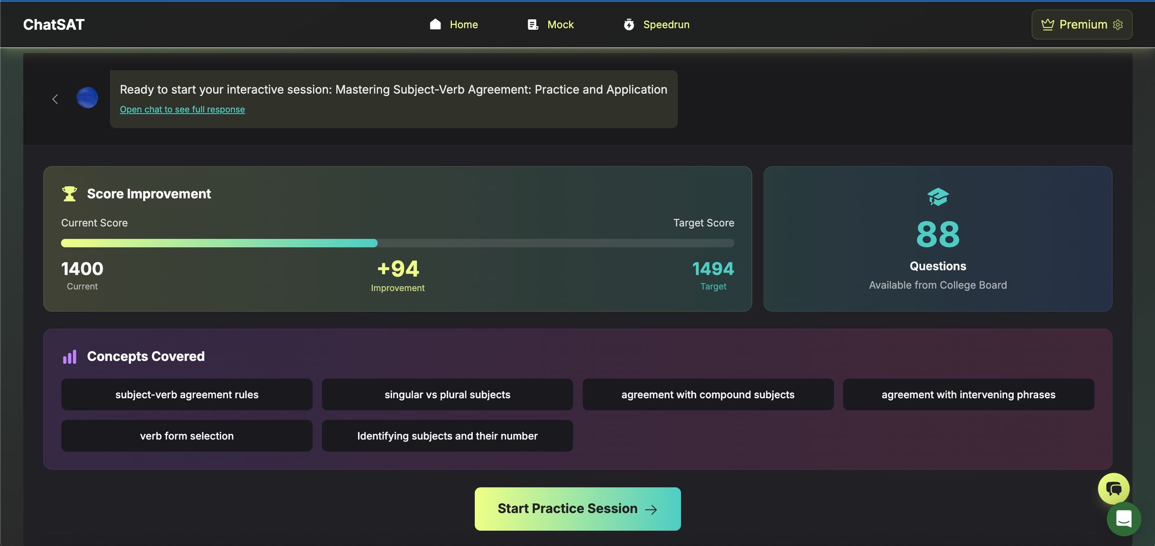Click the score improvement progress bar
The height and width of the screenshot is (546, 1155).
(398, 243)
